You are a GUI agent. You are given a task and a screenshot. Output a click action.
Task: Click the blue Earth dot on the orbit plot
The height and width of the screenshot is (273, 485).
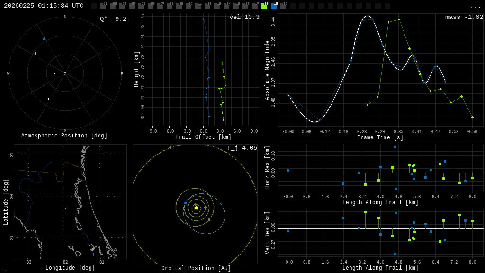[185, 203]
